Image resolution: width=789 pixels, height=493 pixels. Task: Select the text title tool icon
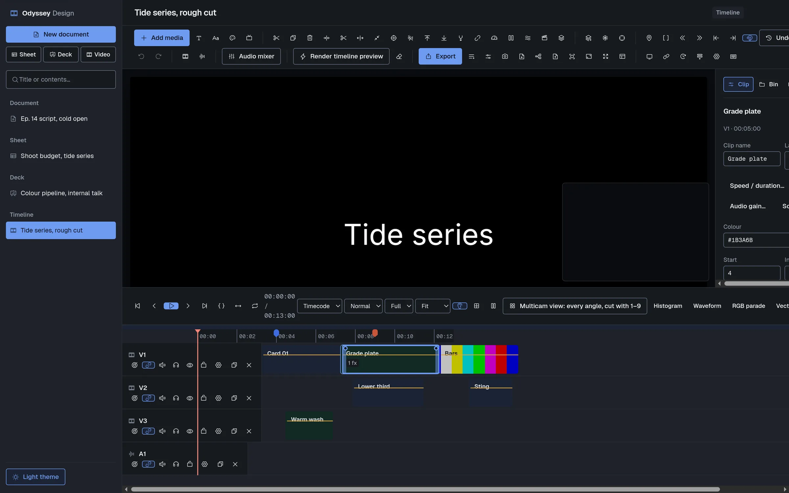tap(199, 38)
